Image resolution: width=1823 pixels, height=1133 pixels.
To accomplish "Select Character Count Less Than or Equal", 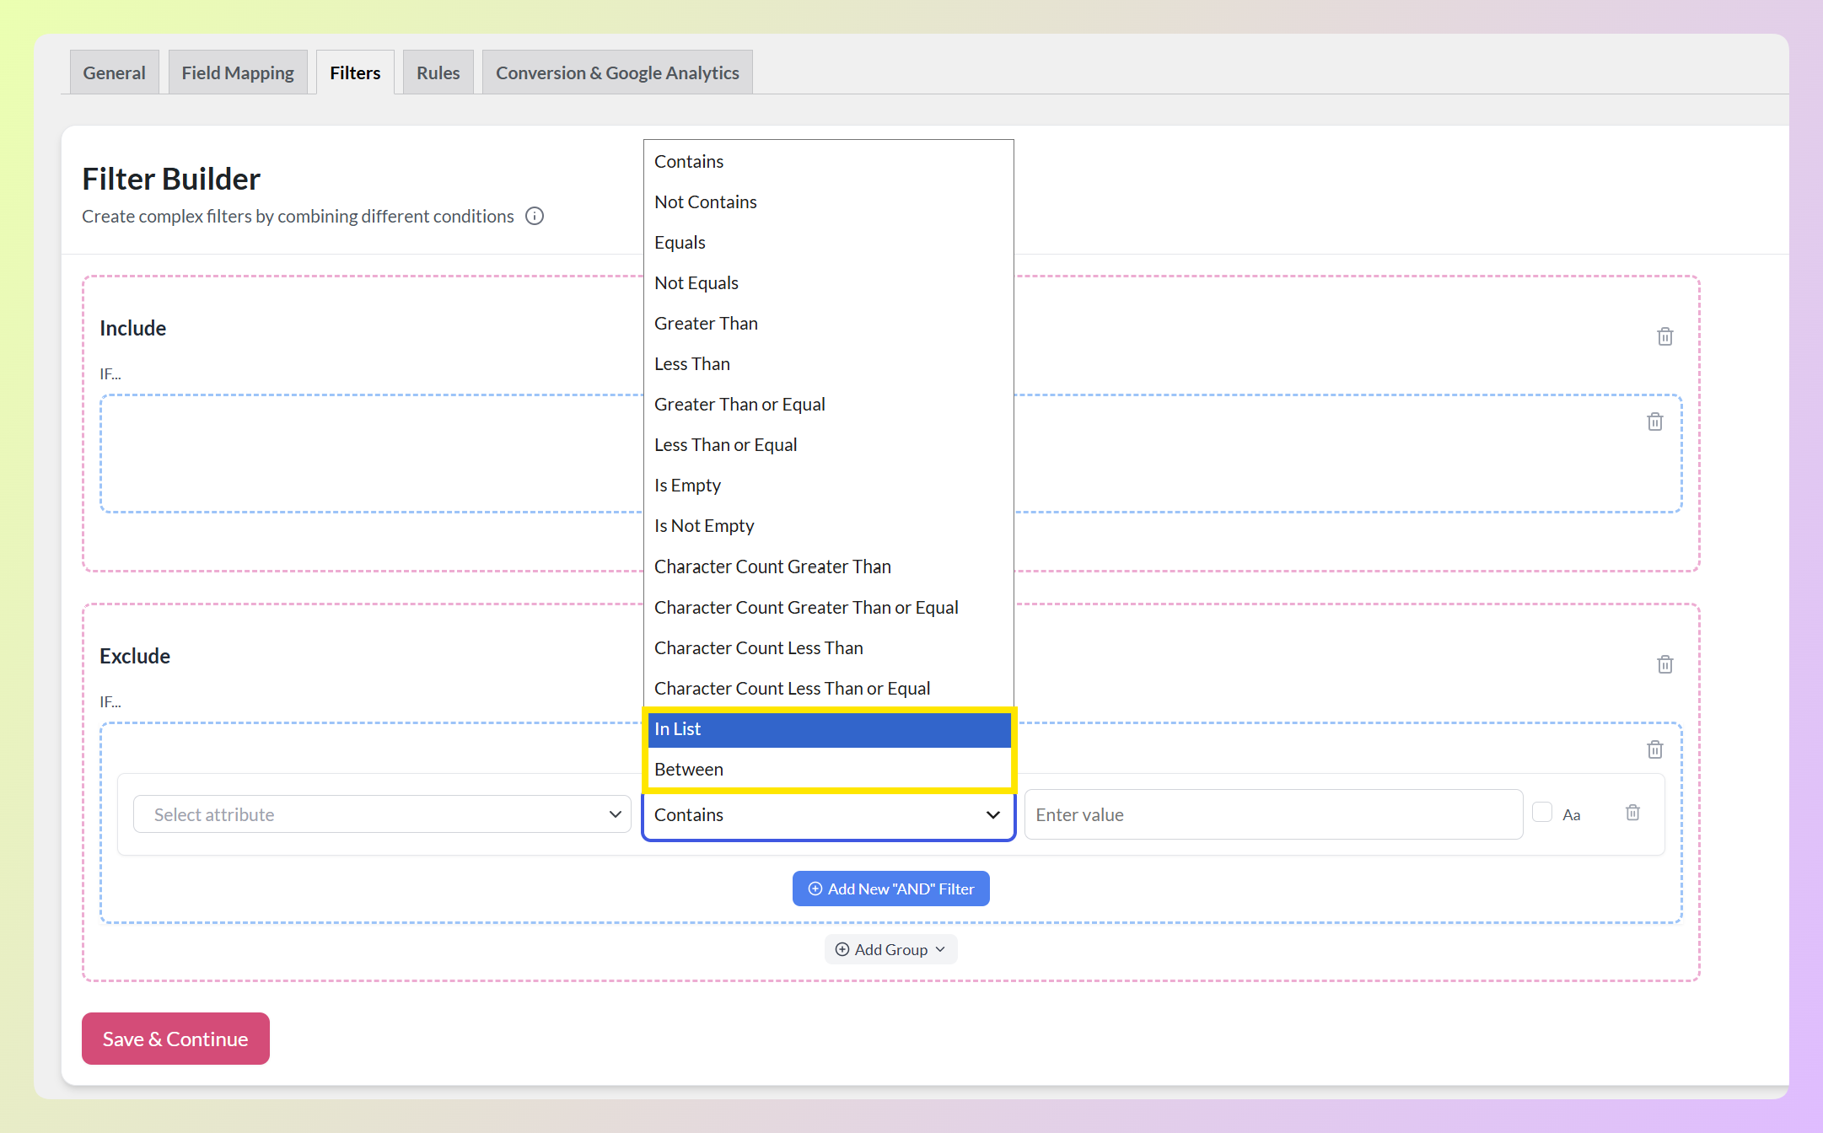I will (828, 688).
